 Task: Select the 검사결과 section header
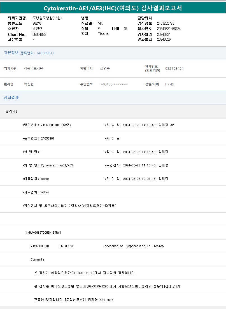[11, 98]
